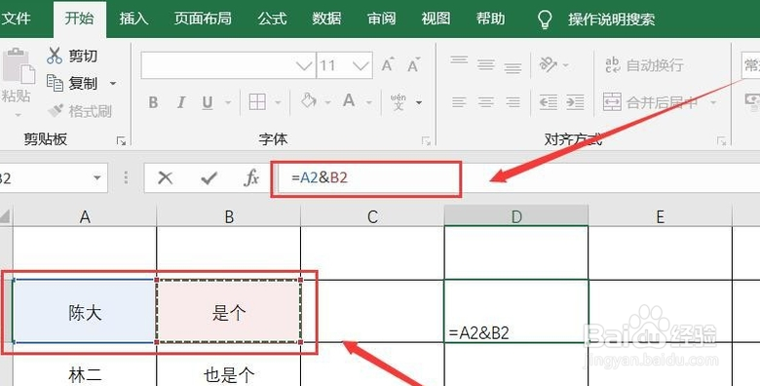
Task: Open the Copy (复制) dropdown arrow
Action: click(x=113, y=84)
